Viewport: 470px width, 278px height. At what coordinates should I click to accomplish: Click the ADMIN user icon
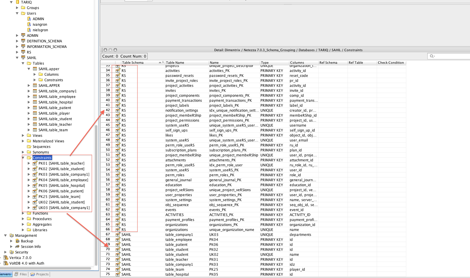click(29, 19)
